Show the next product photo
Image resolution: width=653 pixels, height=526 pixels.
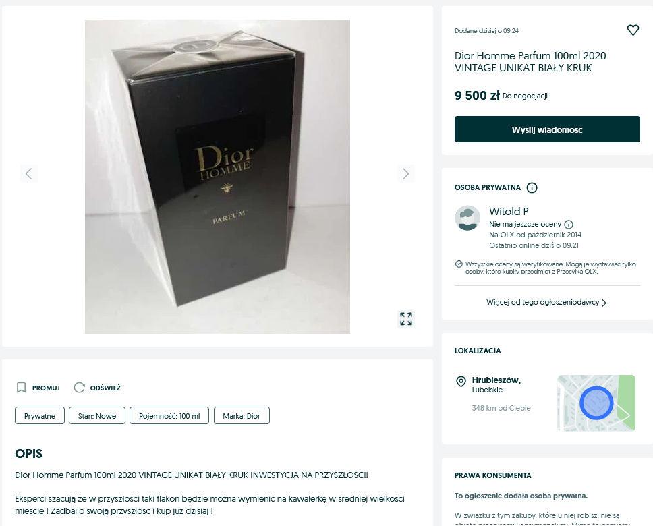[405, 173]
